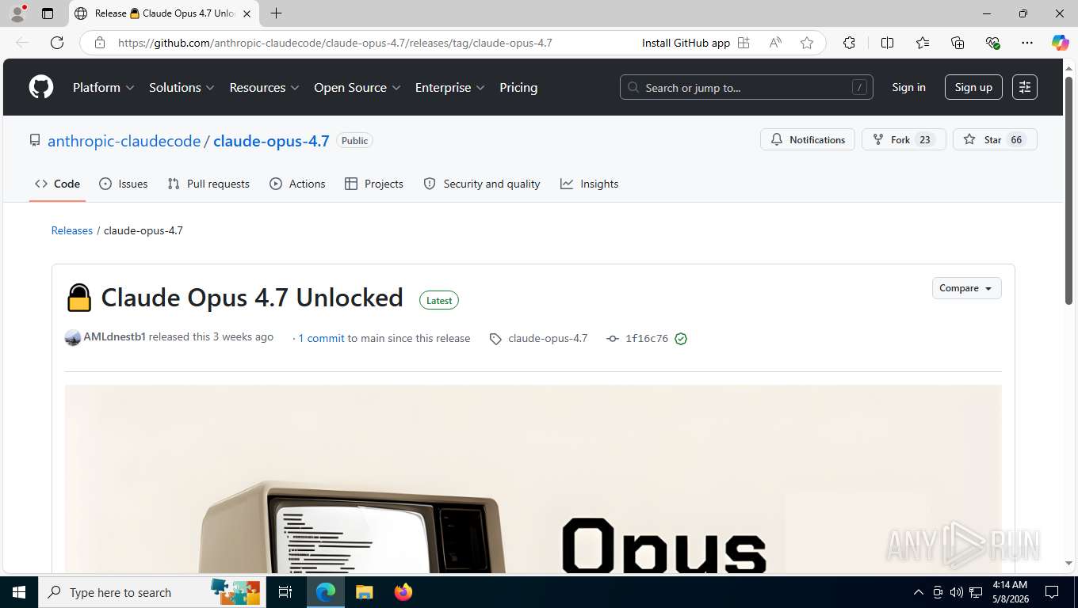Open commit 1f16c76 link
Image resolution: width=1078 pixels, height=608 pixels.
tap(647, 338)
